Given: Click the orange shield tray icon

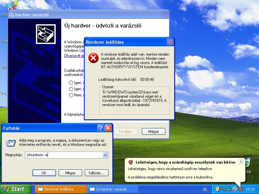Looking at the screenshot, I should [x=218, y=189].
